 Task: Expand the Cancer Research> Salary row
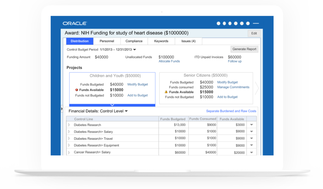69,152
